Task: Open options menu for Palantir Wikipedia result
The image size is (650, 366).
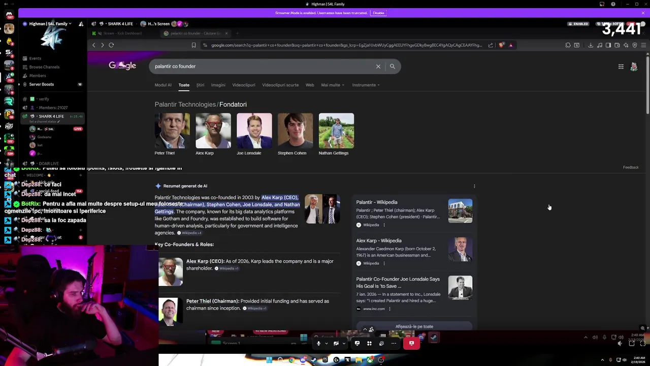Action: coord(384,225)
